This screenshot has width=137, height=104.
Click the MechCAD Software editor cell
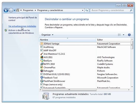106,47
